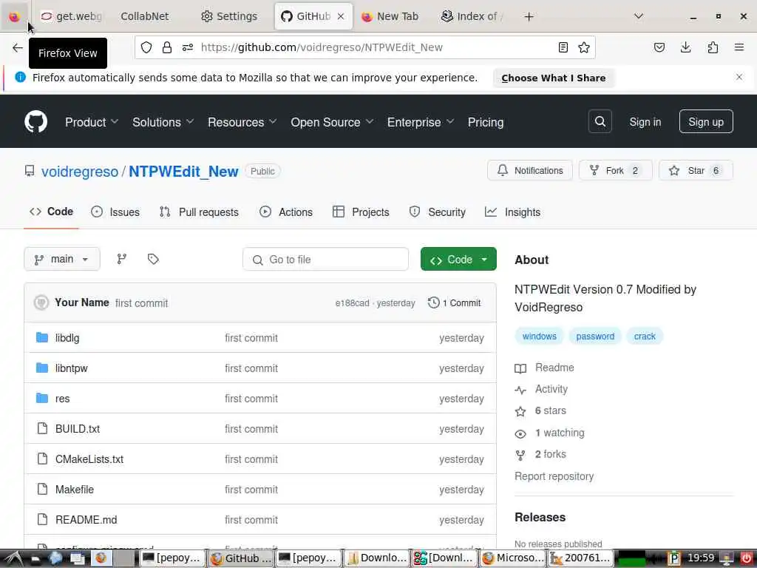Switch to the Insights tab
The height and width of the screenshot is (568, 757).
(x=512, y=212)
